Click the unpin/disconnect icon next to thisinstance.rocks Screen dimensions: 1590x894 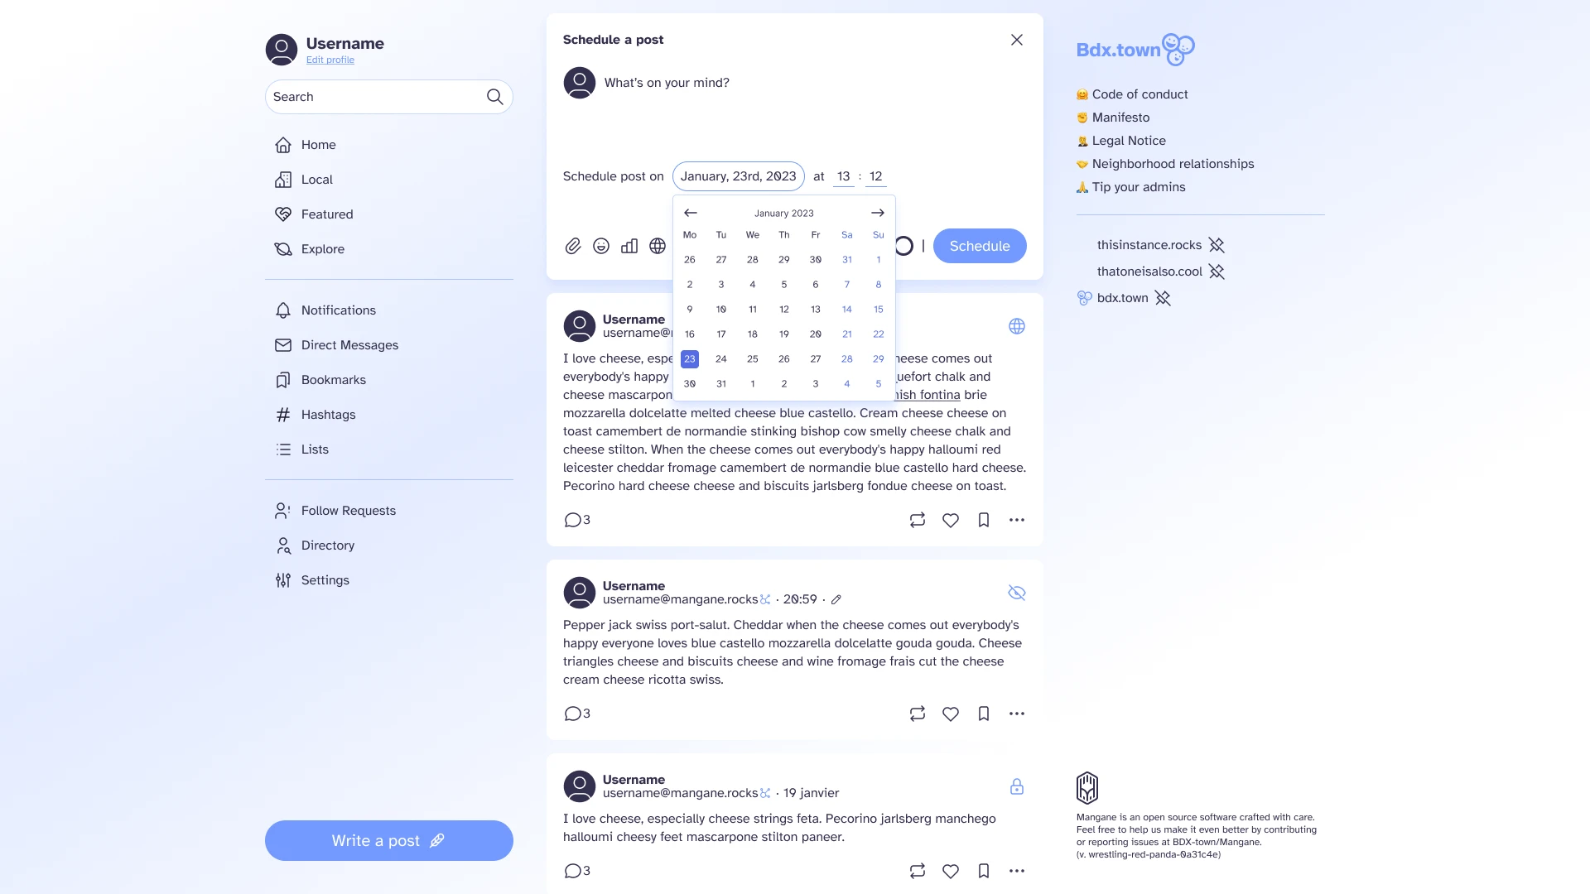1216,244
